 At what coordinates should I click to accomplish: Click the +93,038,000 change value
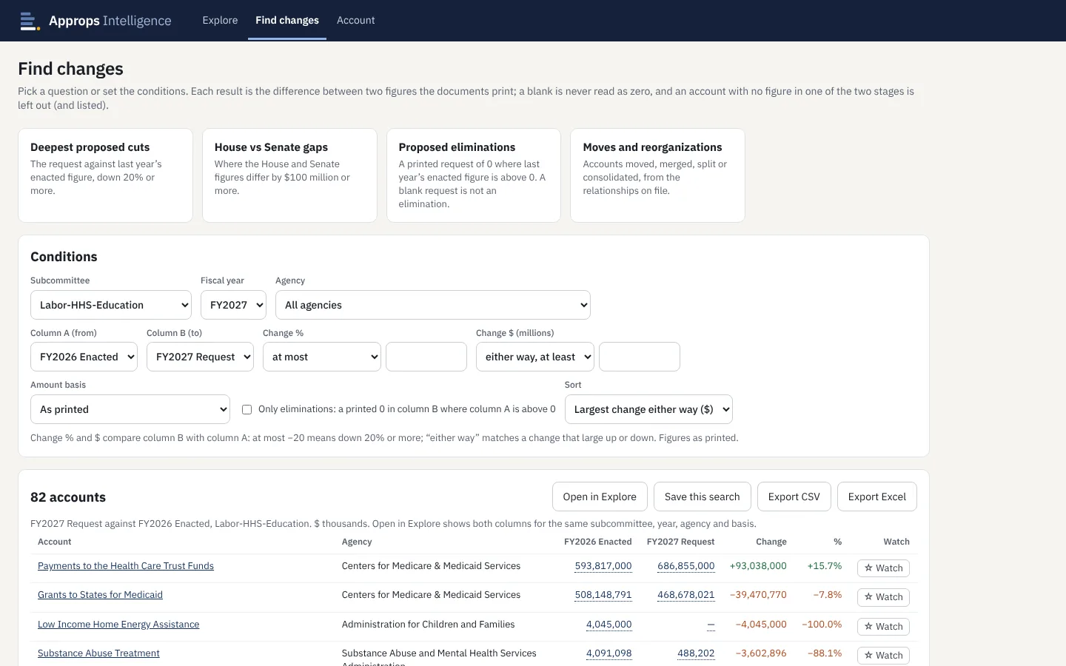click(x=758, y=566)
